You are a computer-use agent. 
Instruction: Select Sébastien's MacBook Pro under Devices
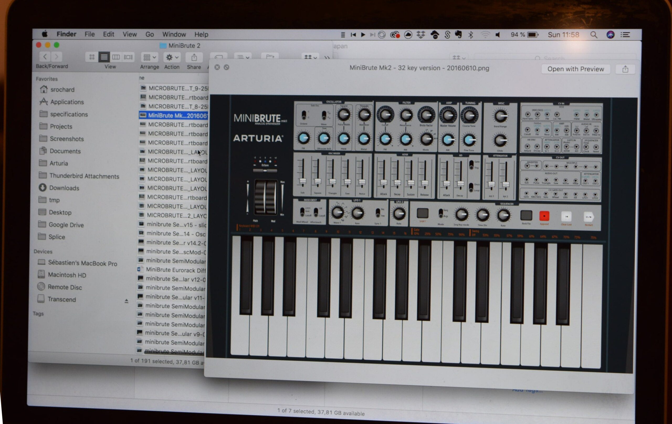point(82,263)
